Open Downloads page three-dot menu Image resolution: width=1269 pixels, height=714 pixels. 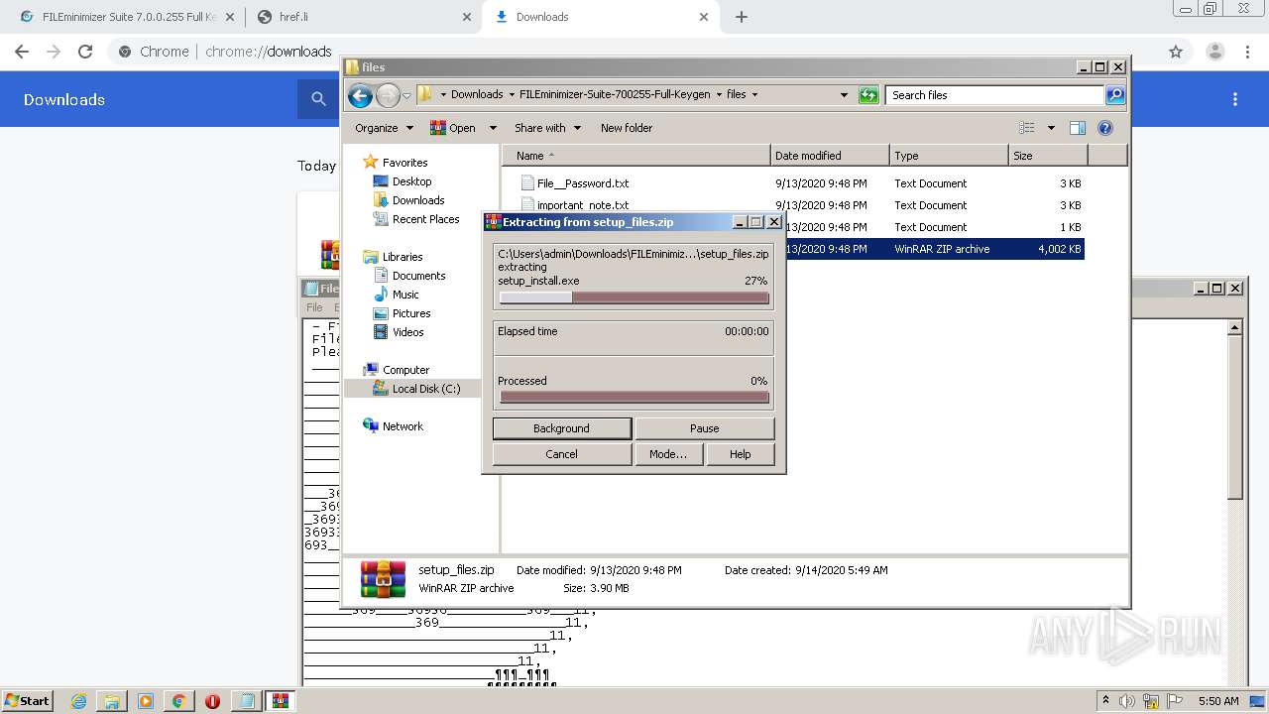(x=1235, y=99)
